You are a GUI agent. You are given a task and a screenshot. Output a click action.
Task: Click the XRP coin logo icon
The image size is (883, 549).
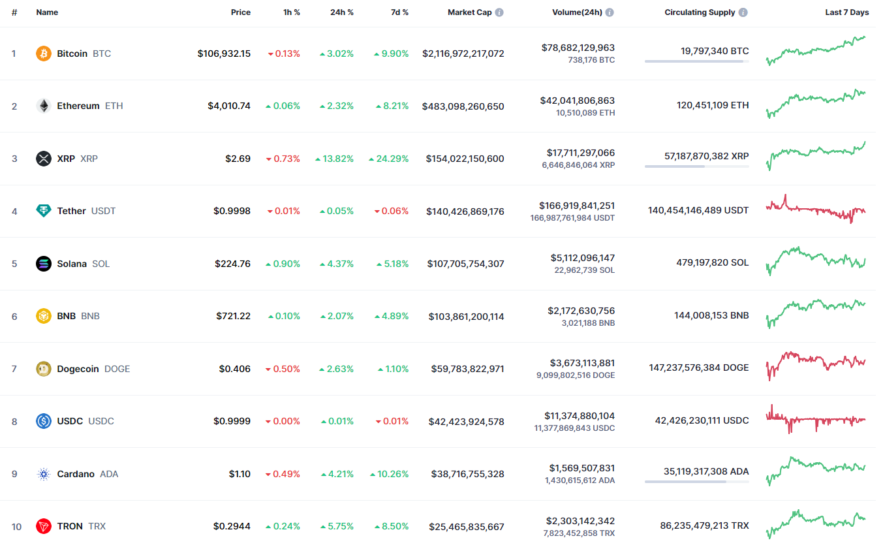tap(44, 159)
